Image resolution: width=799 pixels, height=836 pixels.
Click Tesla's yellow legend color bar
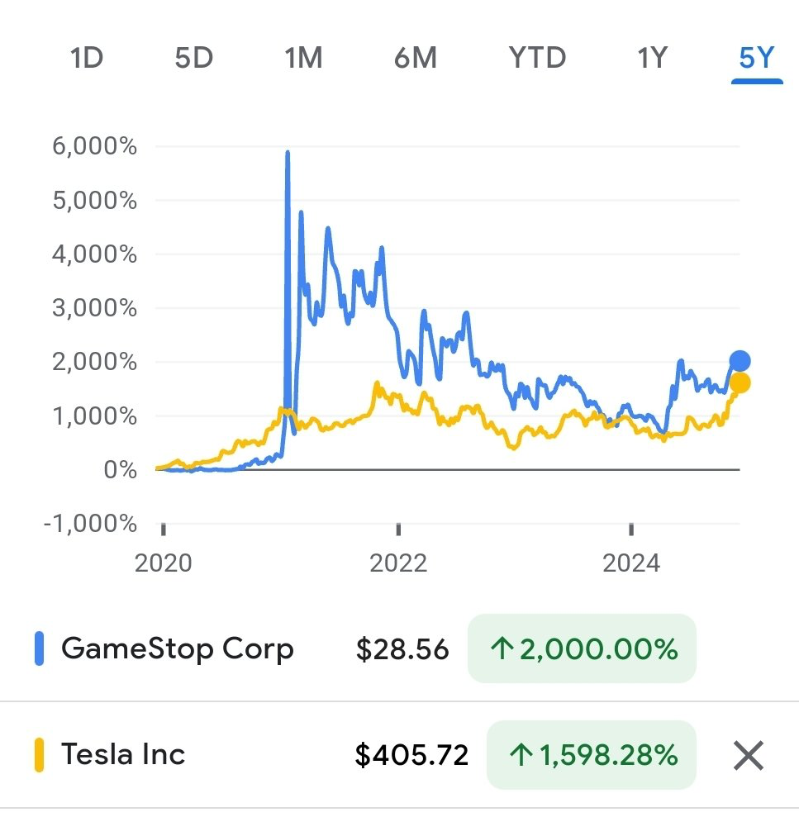click(x=39, y=755)
